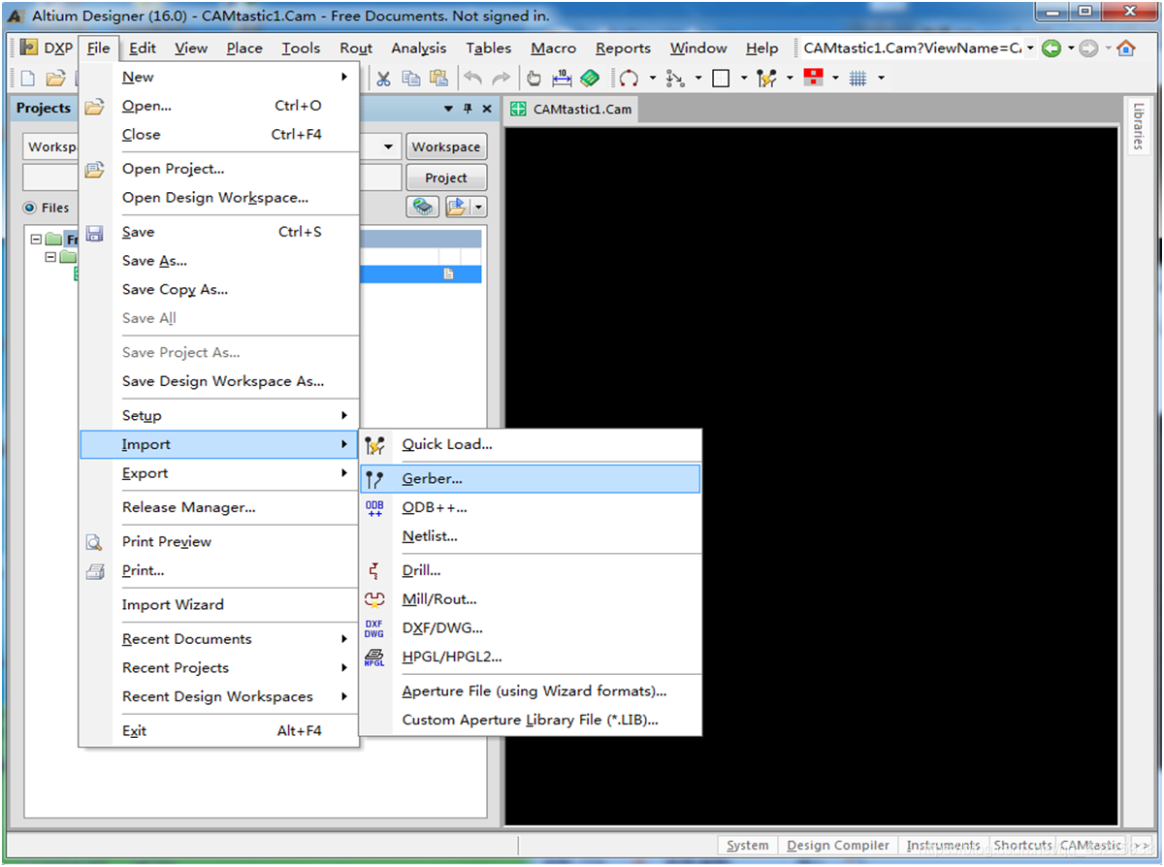The width and height of the screenshot is (1164, 867).
Task: Select ODB++... import option
Action: coord(530,507)
